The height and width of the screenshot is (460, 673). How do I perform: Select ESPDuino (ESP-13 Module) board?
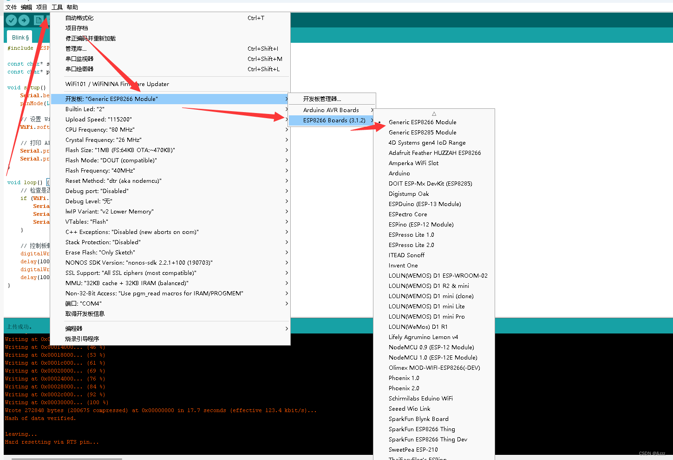pyautogui.click(x=434, y=204)
